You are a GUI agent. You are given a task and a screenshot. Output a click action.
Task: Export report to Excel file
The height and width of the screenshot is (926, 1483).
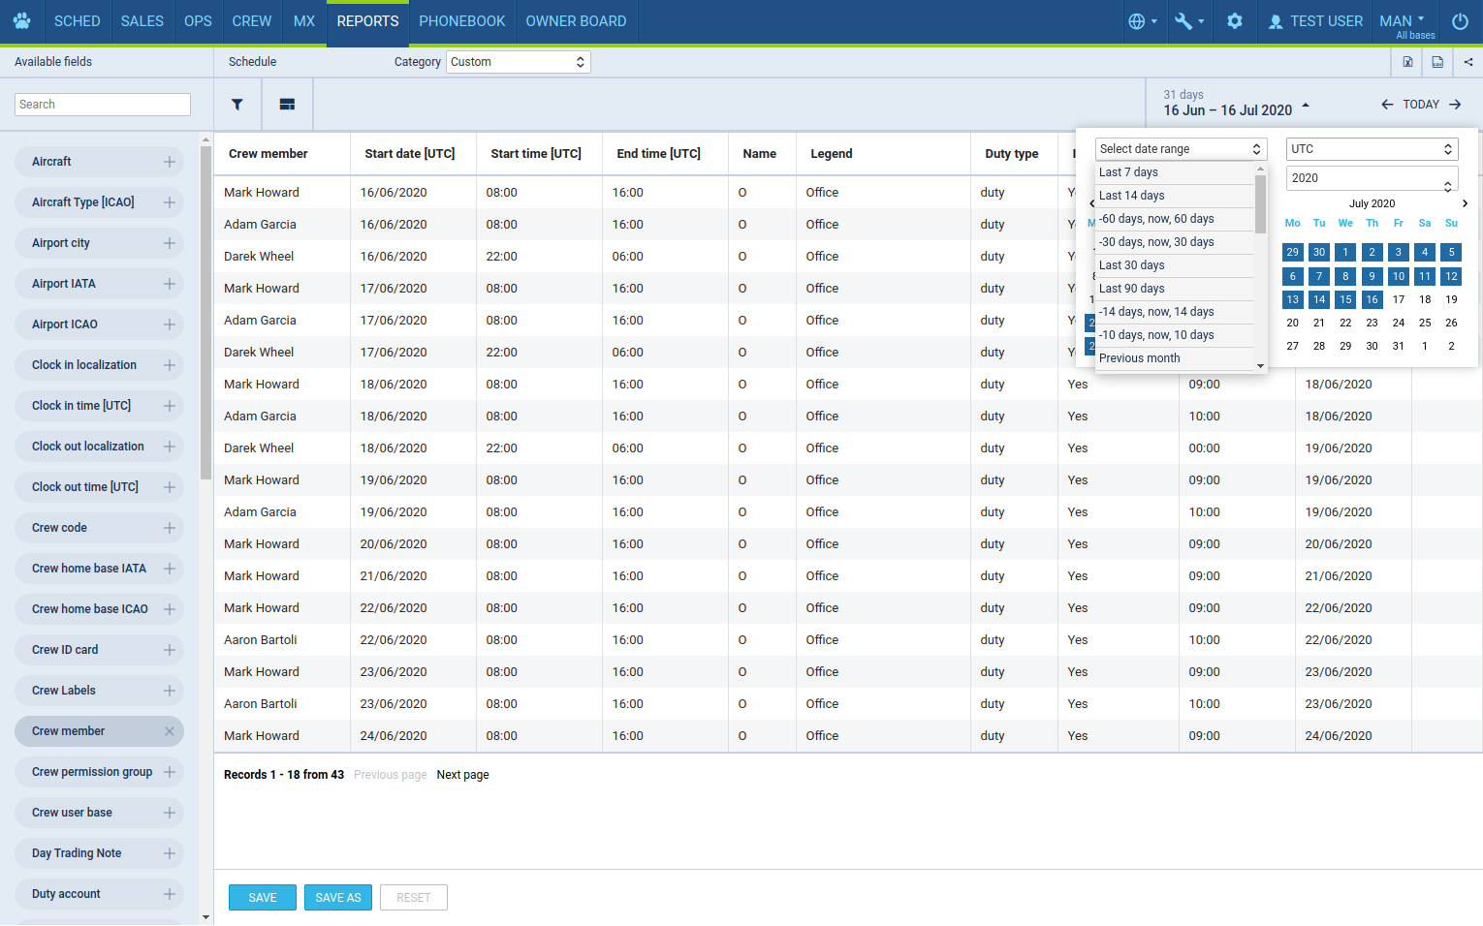1407,62
